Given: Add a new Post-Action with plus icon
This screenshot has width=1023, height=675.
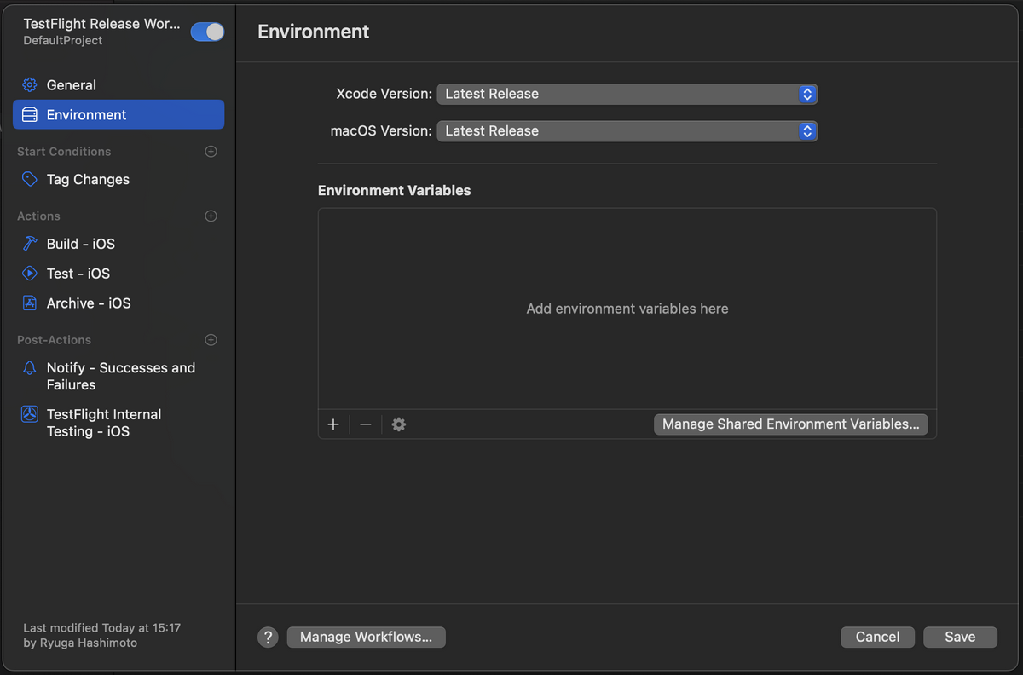Looking at the screenshot, I should coord(211,340).
